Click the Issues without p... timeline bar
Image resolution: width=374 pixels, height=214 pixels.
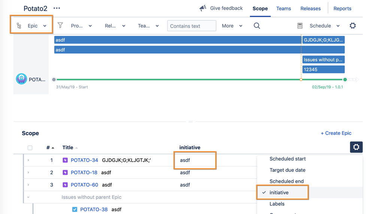pyautogui.click(x=323, y=59)
